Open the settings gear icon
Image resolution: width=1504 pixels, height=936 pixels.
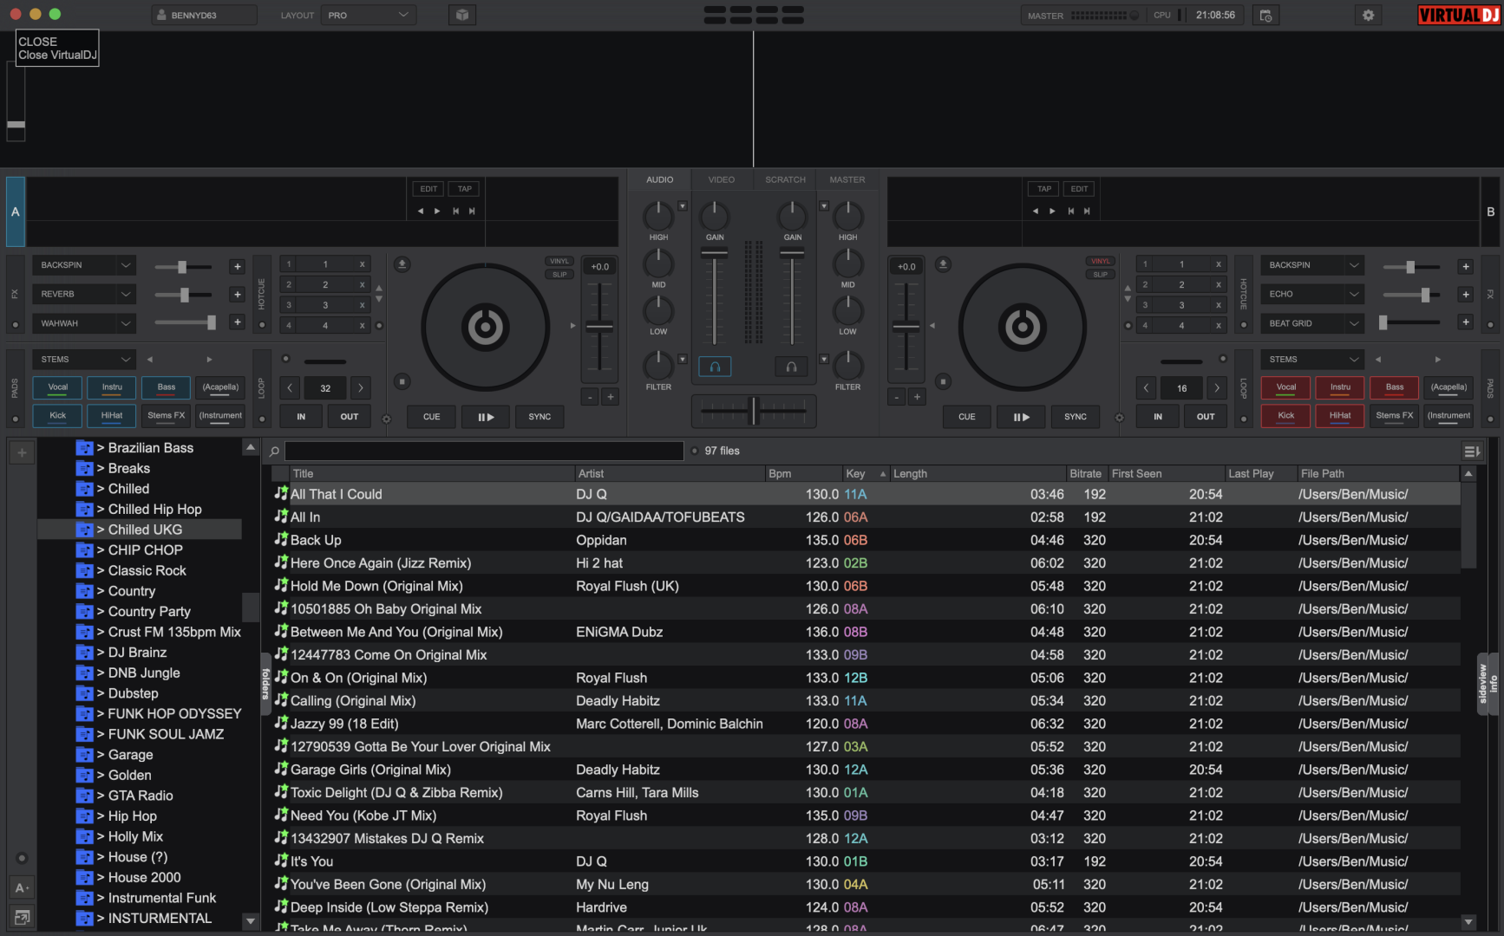click(x=1368, y=16)
